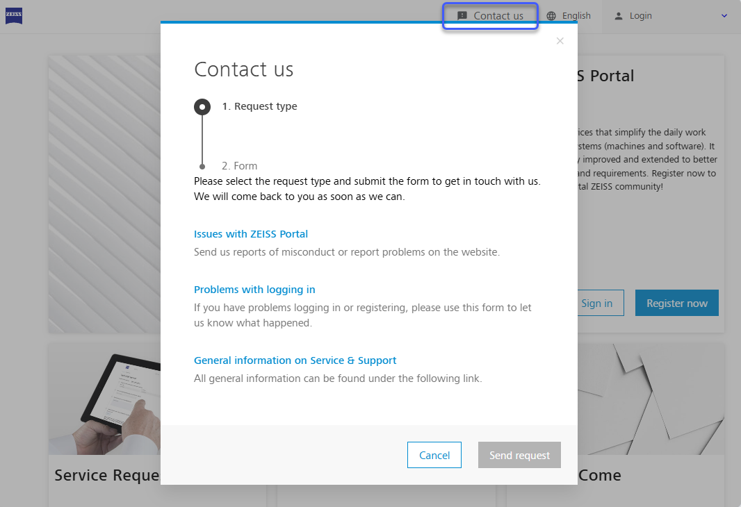Viewport: 741px width, 507px height.
Task: Open the English language selector
Action: click(x=569, y=16)
